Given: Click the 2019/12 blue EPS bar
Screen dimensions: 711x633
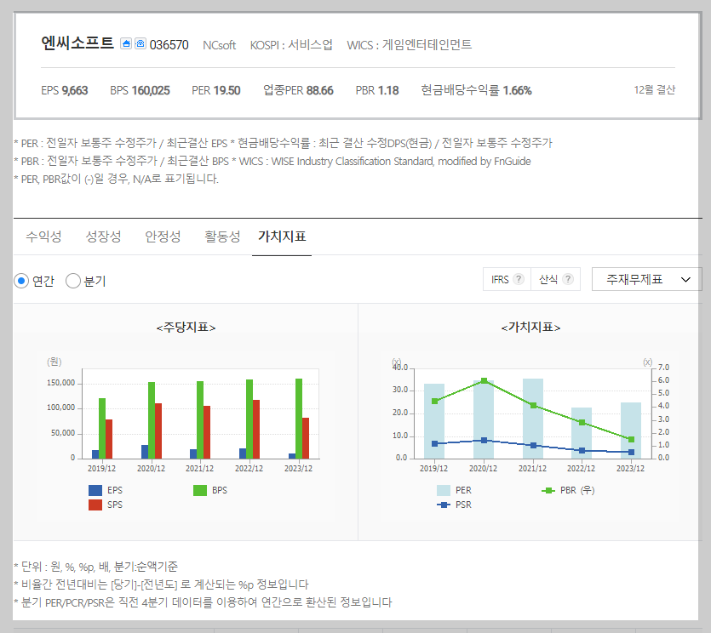Looking at the screenshot, I should pos(95,454).
